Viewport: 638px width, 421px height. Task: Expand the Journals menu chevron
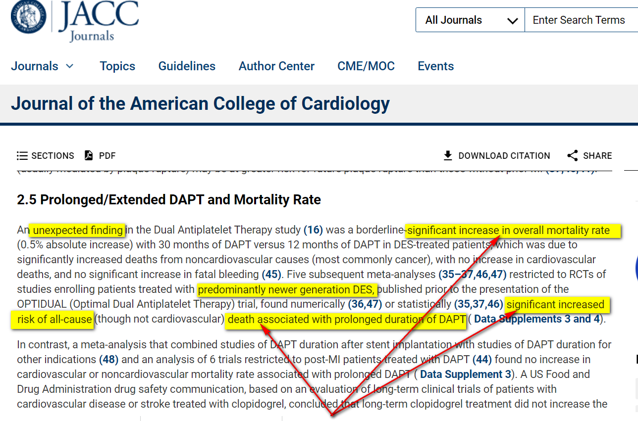click(70, 66)
